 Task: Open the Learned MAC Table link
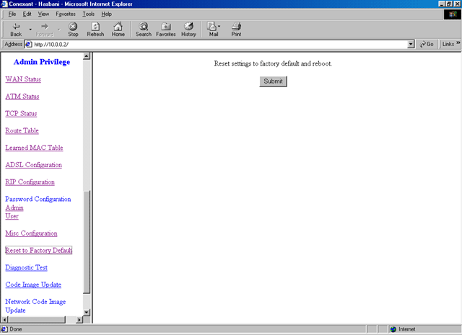click(x=34, y=148)
